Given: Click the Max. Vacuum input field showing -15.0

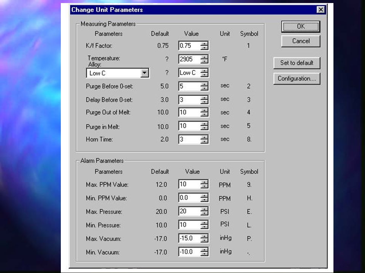Looking at the screenshot, I should [x=189, y=238].
